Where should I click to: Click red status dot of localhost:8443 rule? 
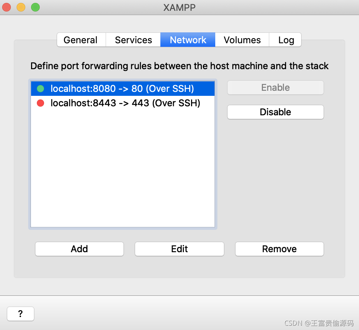(40, 103)
